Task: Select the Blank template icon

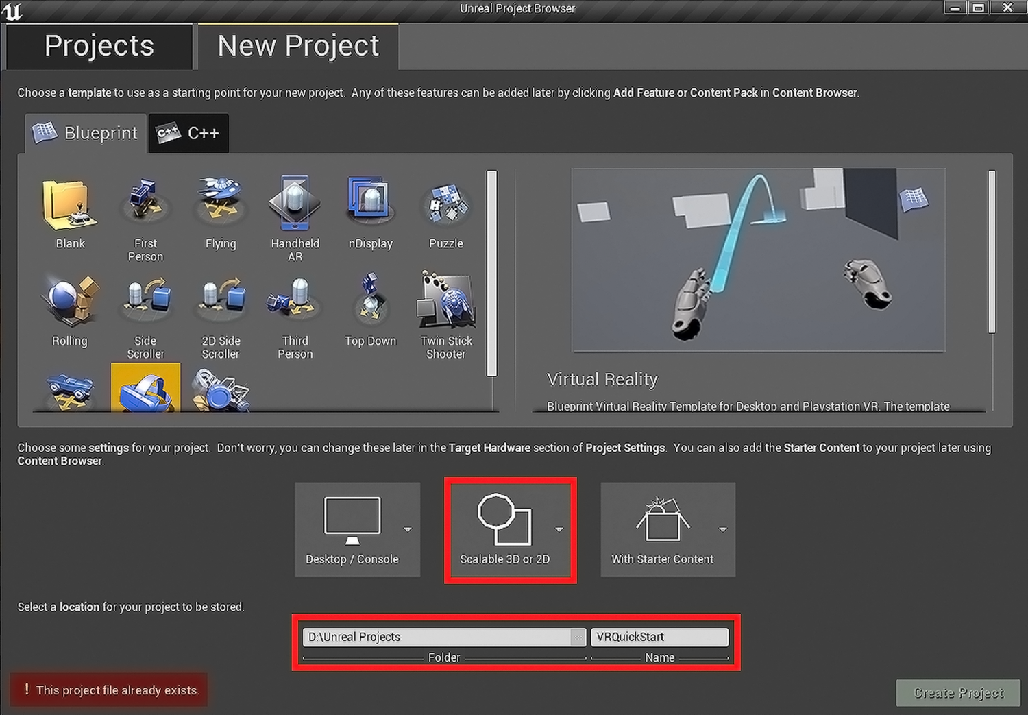Action: pos(70,205)
